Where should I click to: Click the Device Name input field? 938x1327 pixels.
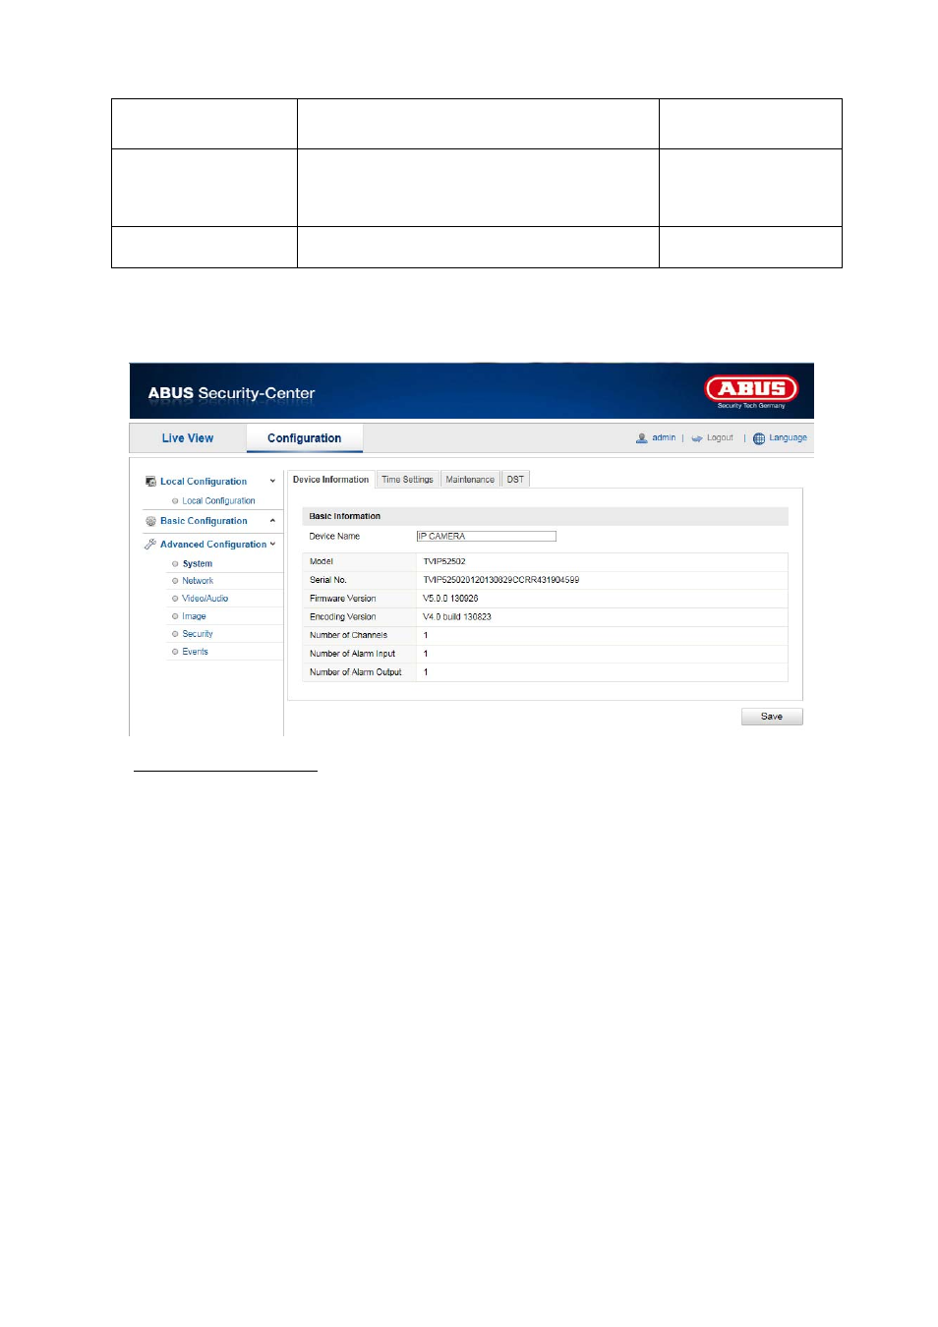(487, 537)
